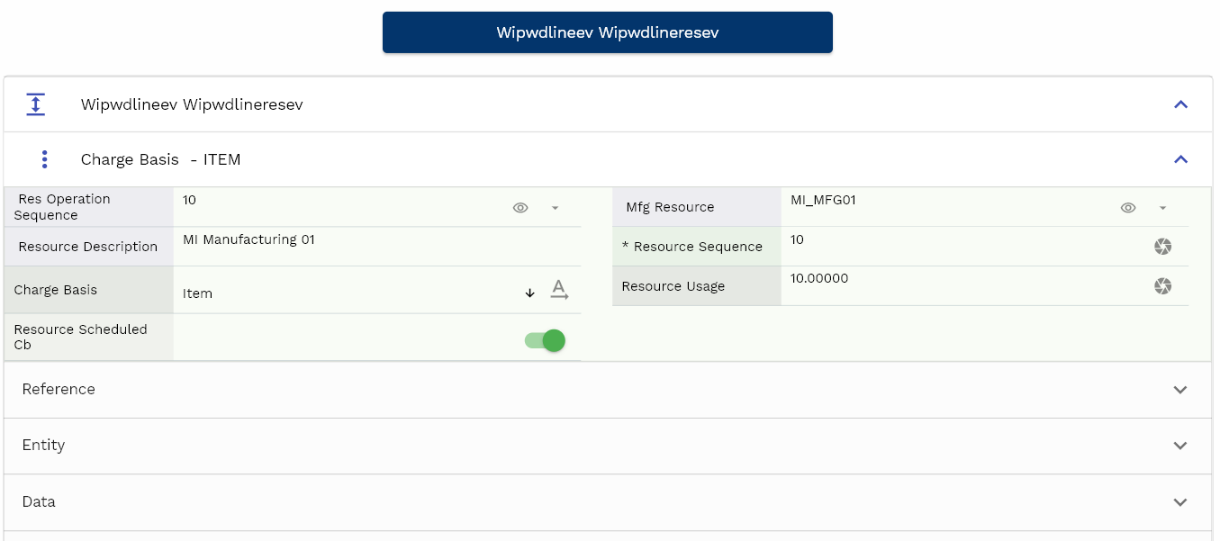This screenshot has width=1220, height=541.
Task: Toggle off the Resource Scheduled Cb switch
Action: (x=545, y=340)
